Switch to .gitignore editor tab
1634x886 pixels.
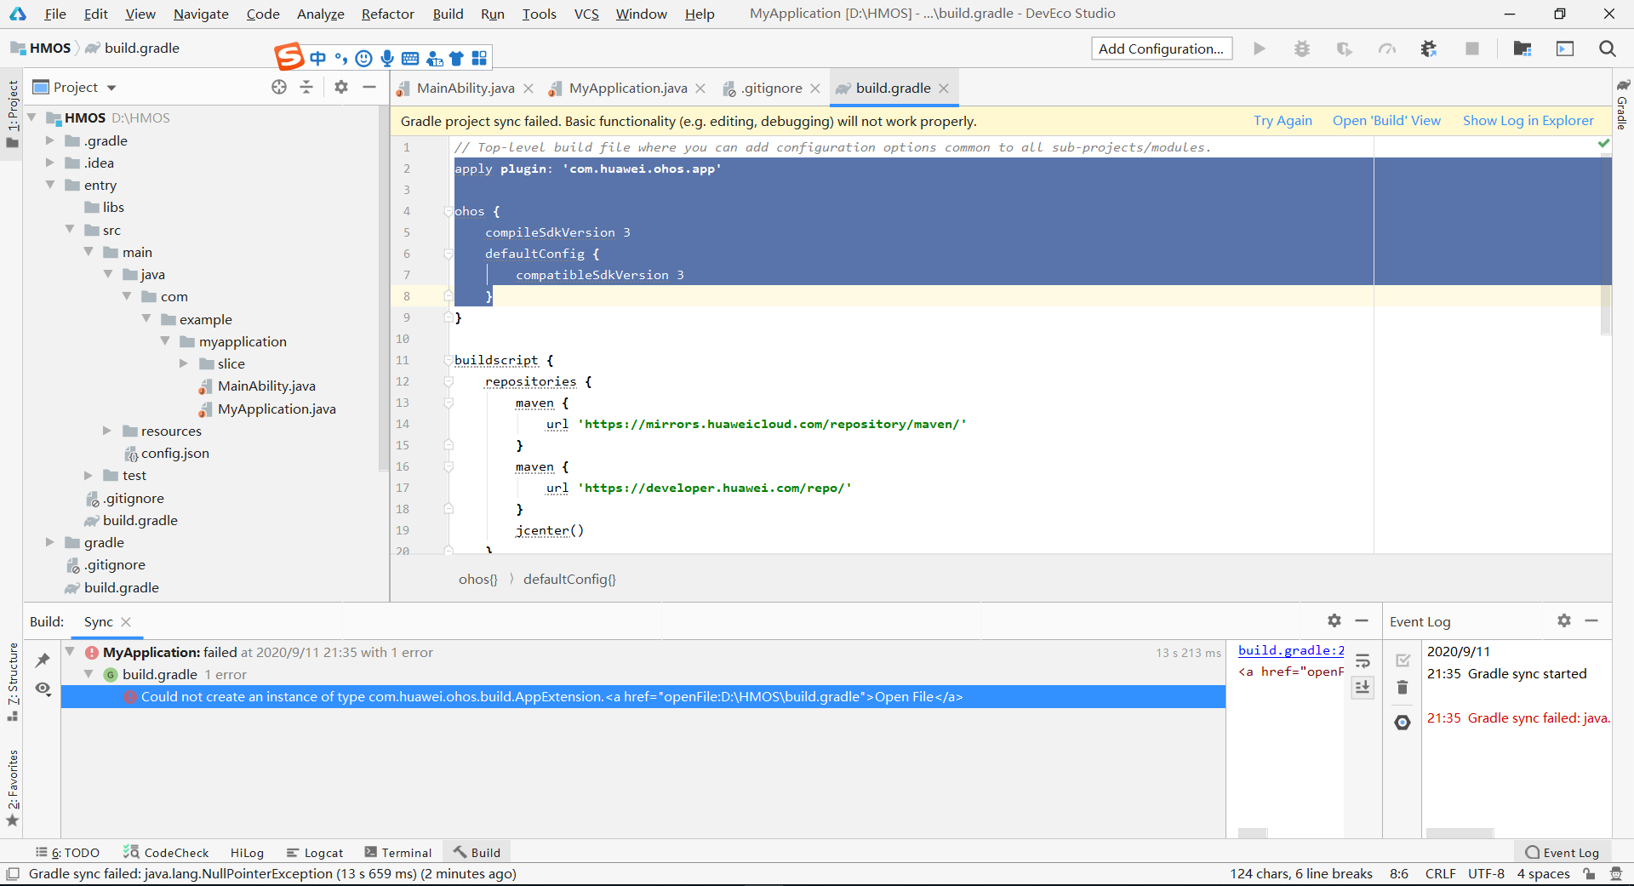(x=771, y=88)
